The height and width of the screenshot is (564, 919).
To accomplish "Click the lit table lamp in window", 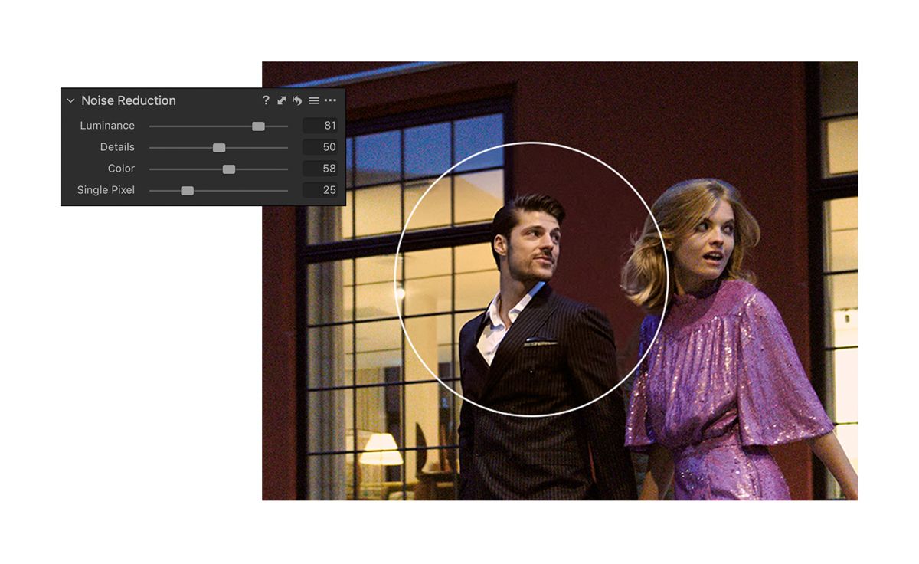I will (381, 449).
